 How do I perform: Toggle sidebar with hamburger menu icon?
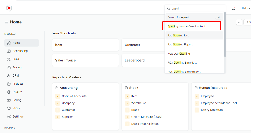tap(6, 22)
